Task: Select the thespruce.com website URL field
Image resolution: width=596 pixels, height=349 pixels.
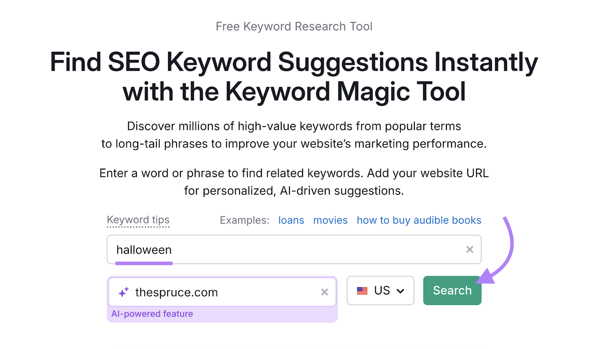Action: (223, 292)
